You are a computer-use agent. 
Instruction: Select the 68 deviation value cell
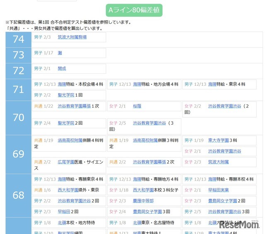[18, 195]
